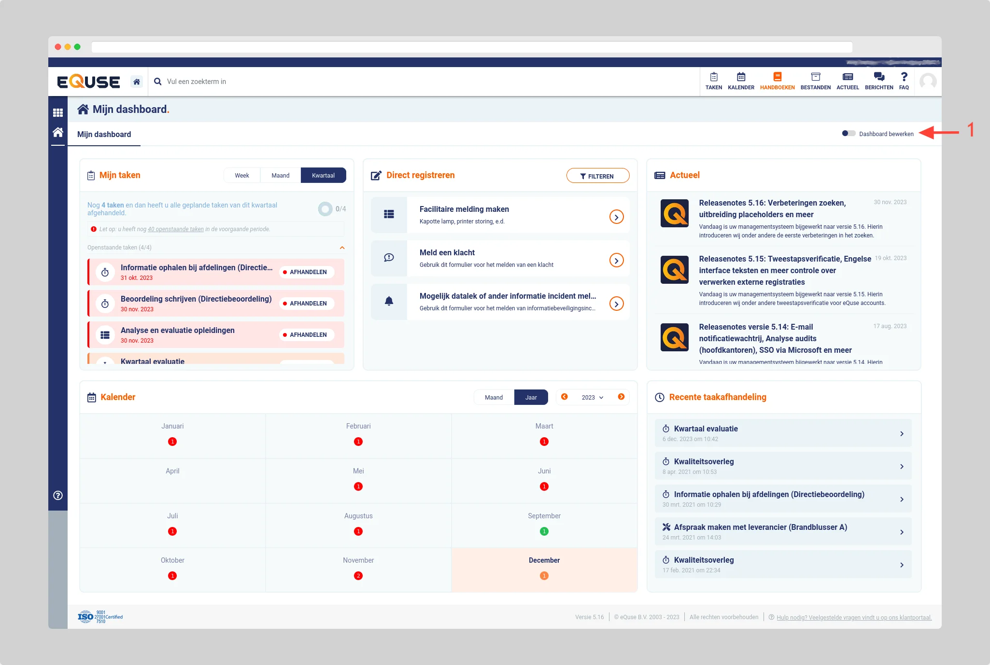Toggle the Dashboard bewerken switch

point(849,134)
